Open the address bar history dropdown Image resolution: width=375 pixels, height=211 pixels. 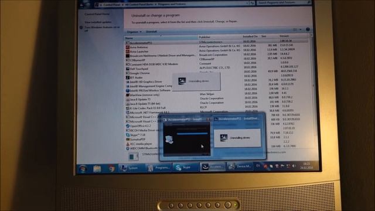coord(247,3)
